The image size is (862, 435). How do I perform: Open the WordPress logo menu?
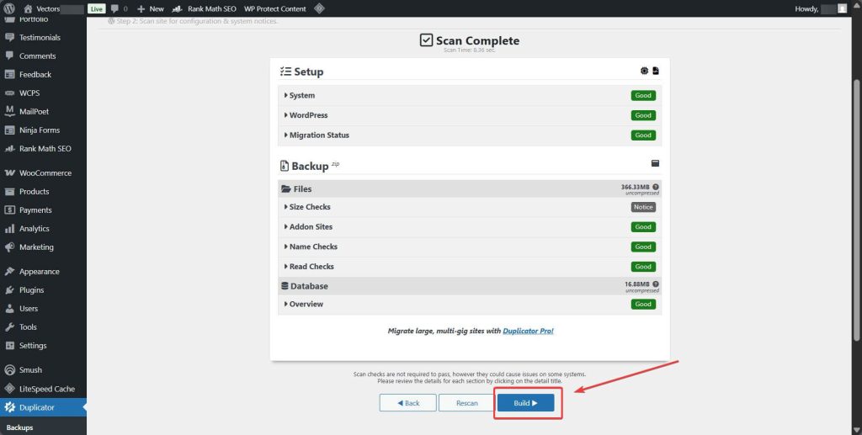pyautogui.click(x=8, y=8)
